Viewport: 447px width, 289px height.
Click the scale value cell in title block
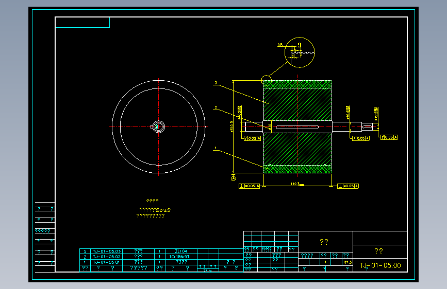(x=347, y=262)
